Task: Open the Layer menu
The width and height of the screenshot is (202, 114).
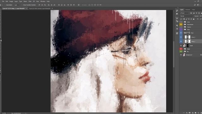Action: [16, 1]
